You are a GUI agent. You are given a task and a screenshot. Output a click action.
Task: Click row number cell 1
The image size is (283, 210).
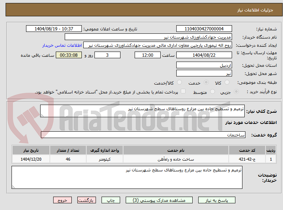click(x=271, y=159)
